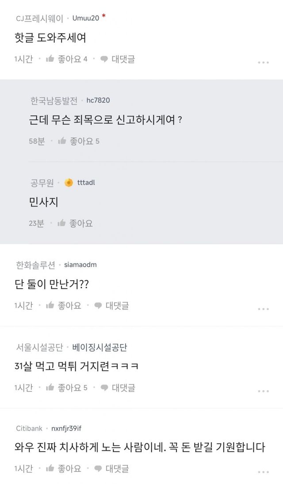Click 대댓글 on nxnfjr39if's comment
The image size is (283, 484).
point(117,468)
